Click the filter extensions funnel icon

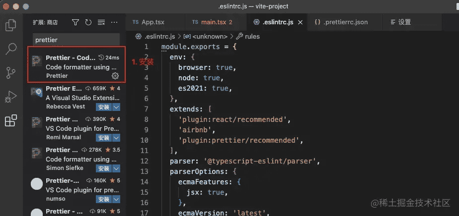(x=76, y=22)
